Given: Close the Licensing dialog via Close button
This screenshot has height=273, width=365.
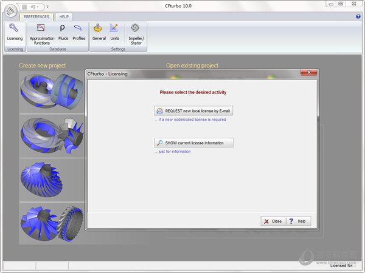Looking at the screenshot, I should (x=273, y=221).
